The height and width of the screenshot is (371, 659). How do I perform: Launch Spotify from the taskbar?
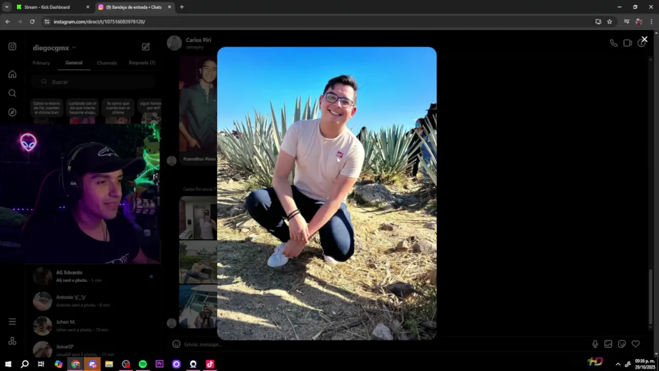point(143,364)
